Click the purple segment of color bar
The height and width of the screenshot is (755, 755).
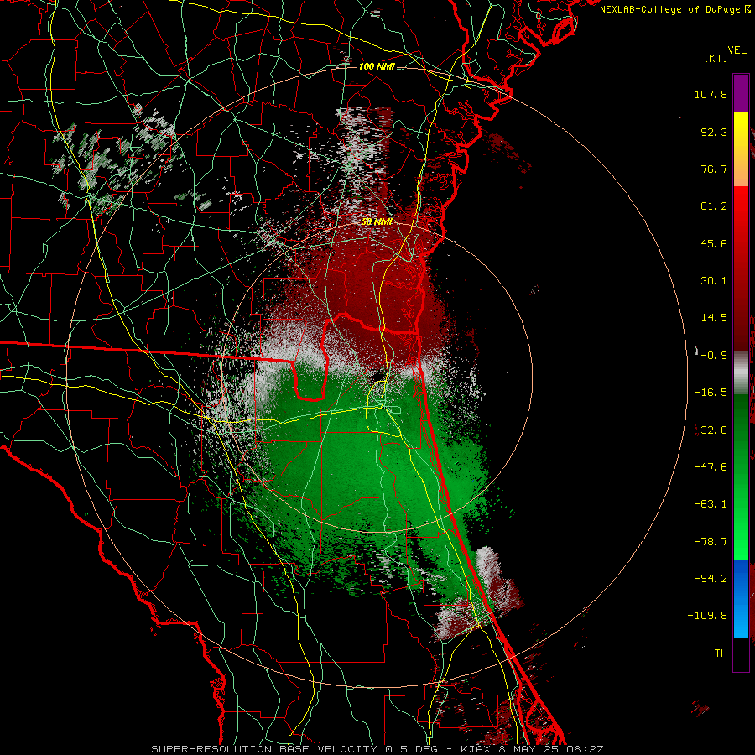pyautogui.click(x=741, y=94)
